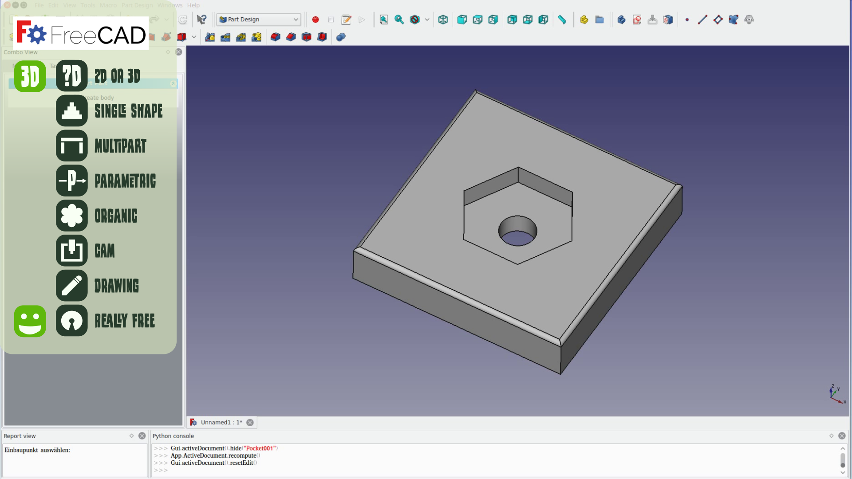Click Python console scroll-down arrow

[x=843, y=473]
